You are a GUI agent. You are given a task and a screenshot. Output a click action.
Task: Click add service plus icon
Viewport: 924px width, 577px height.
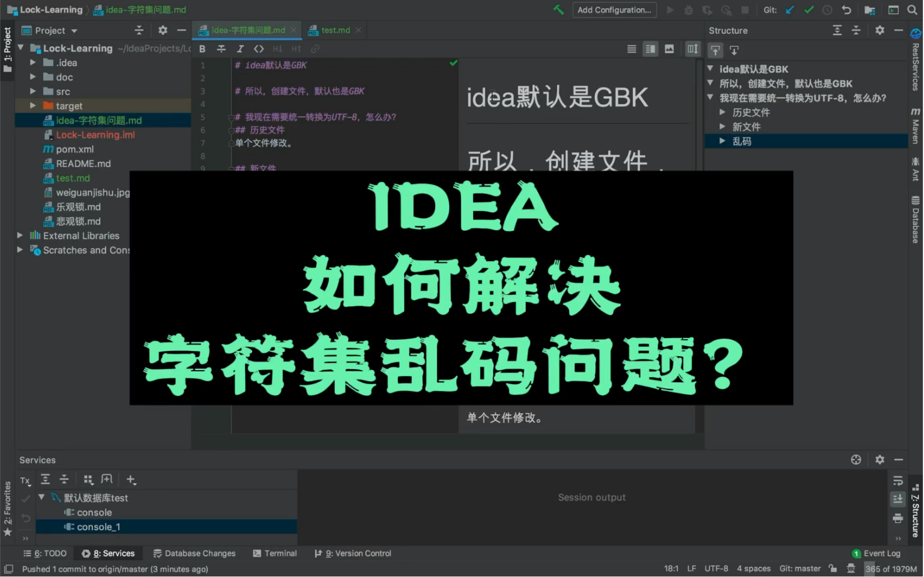(x=131, y=480)
